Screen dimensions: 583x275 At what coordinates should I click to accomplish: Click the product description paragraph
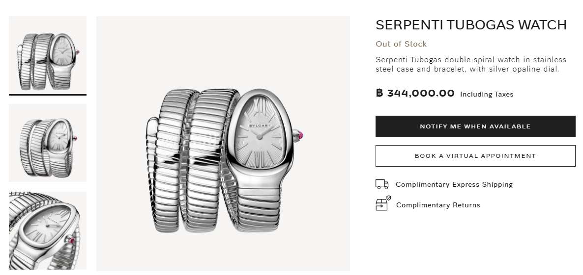coord(471,64)
